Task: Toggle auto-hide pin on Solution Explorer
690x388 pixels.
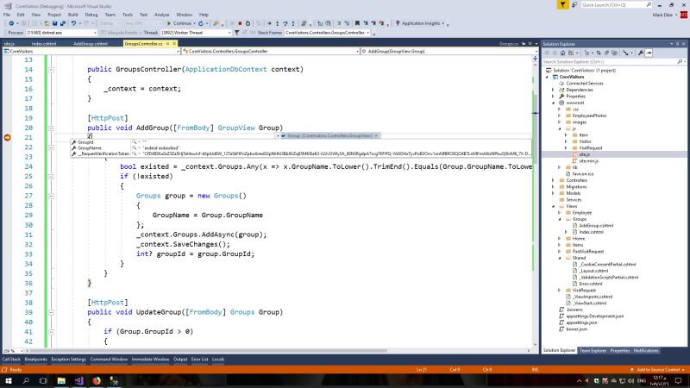Action: (678, 44)
